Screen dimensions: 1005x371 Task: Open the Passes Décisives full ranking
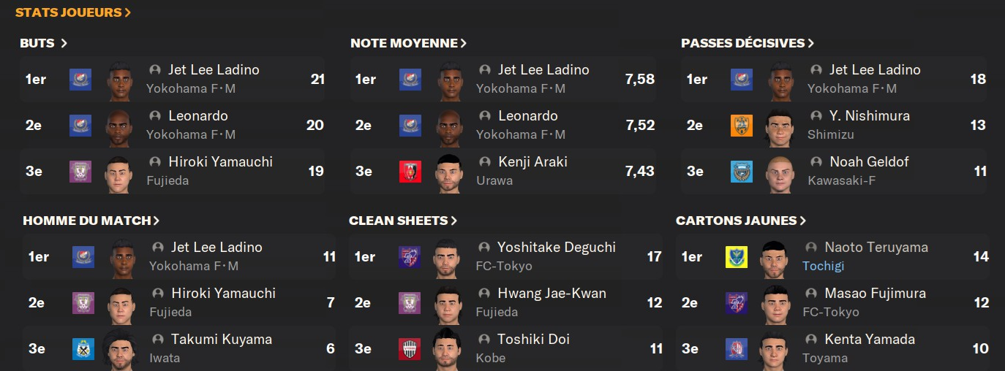click(x=748, y=43)
